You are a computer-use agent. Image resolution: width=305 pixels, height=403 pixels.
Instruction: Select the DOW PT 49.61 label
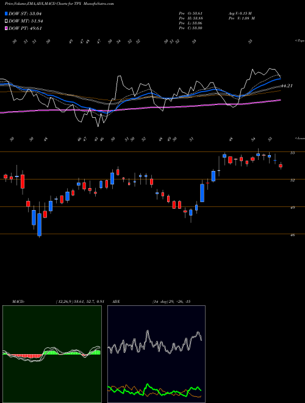coord(25,29)
